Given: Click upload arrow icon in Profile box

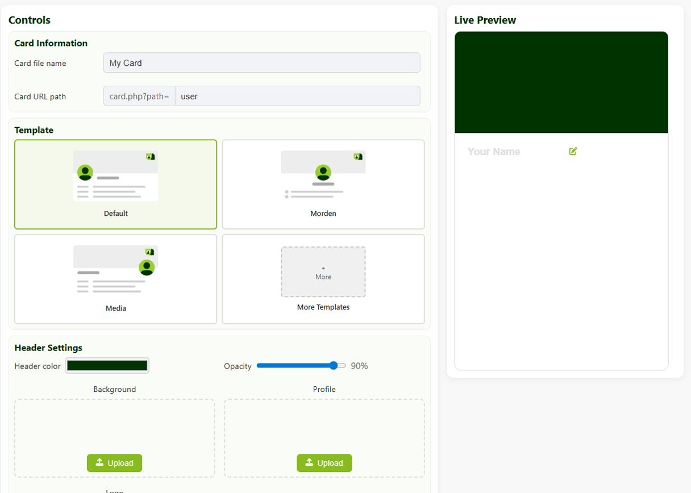Looking at the screenshot, I should click(310, 462).
